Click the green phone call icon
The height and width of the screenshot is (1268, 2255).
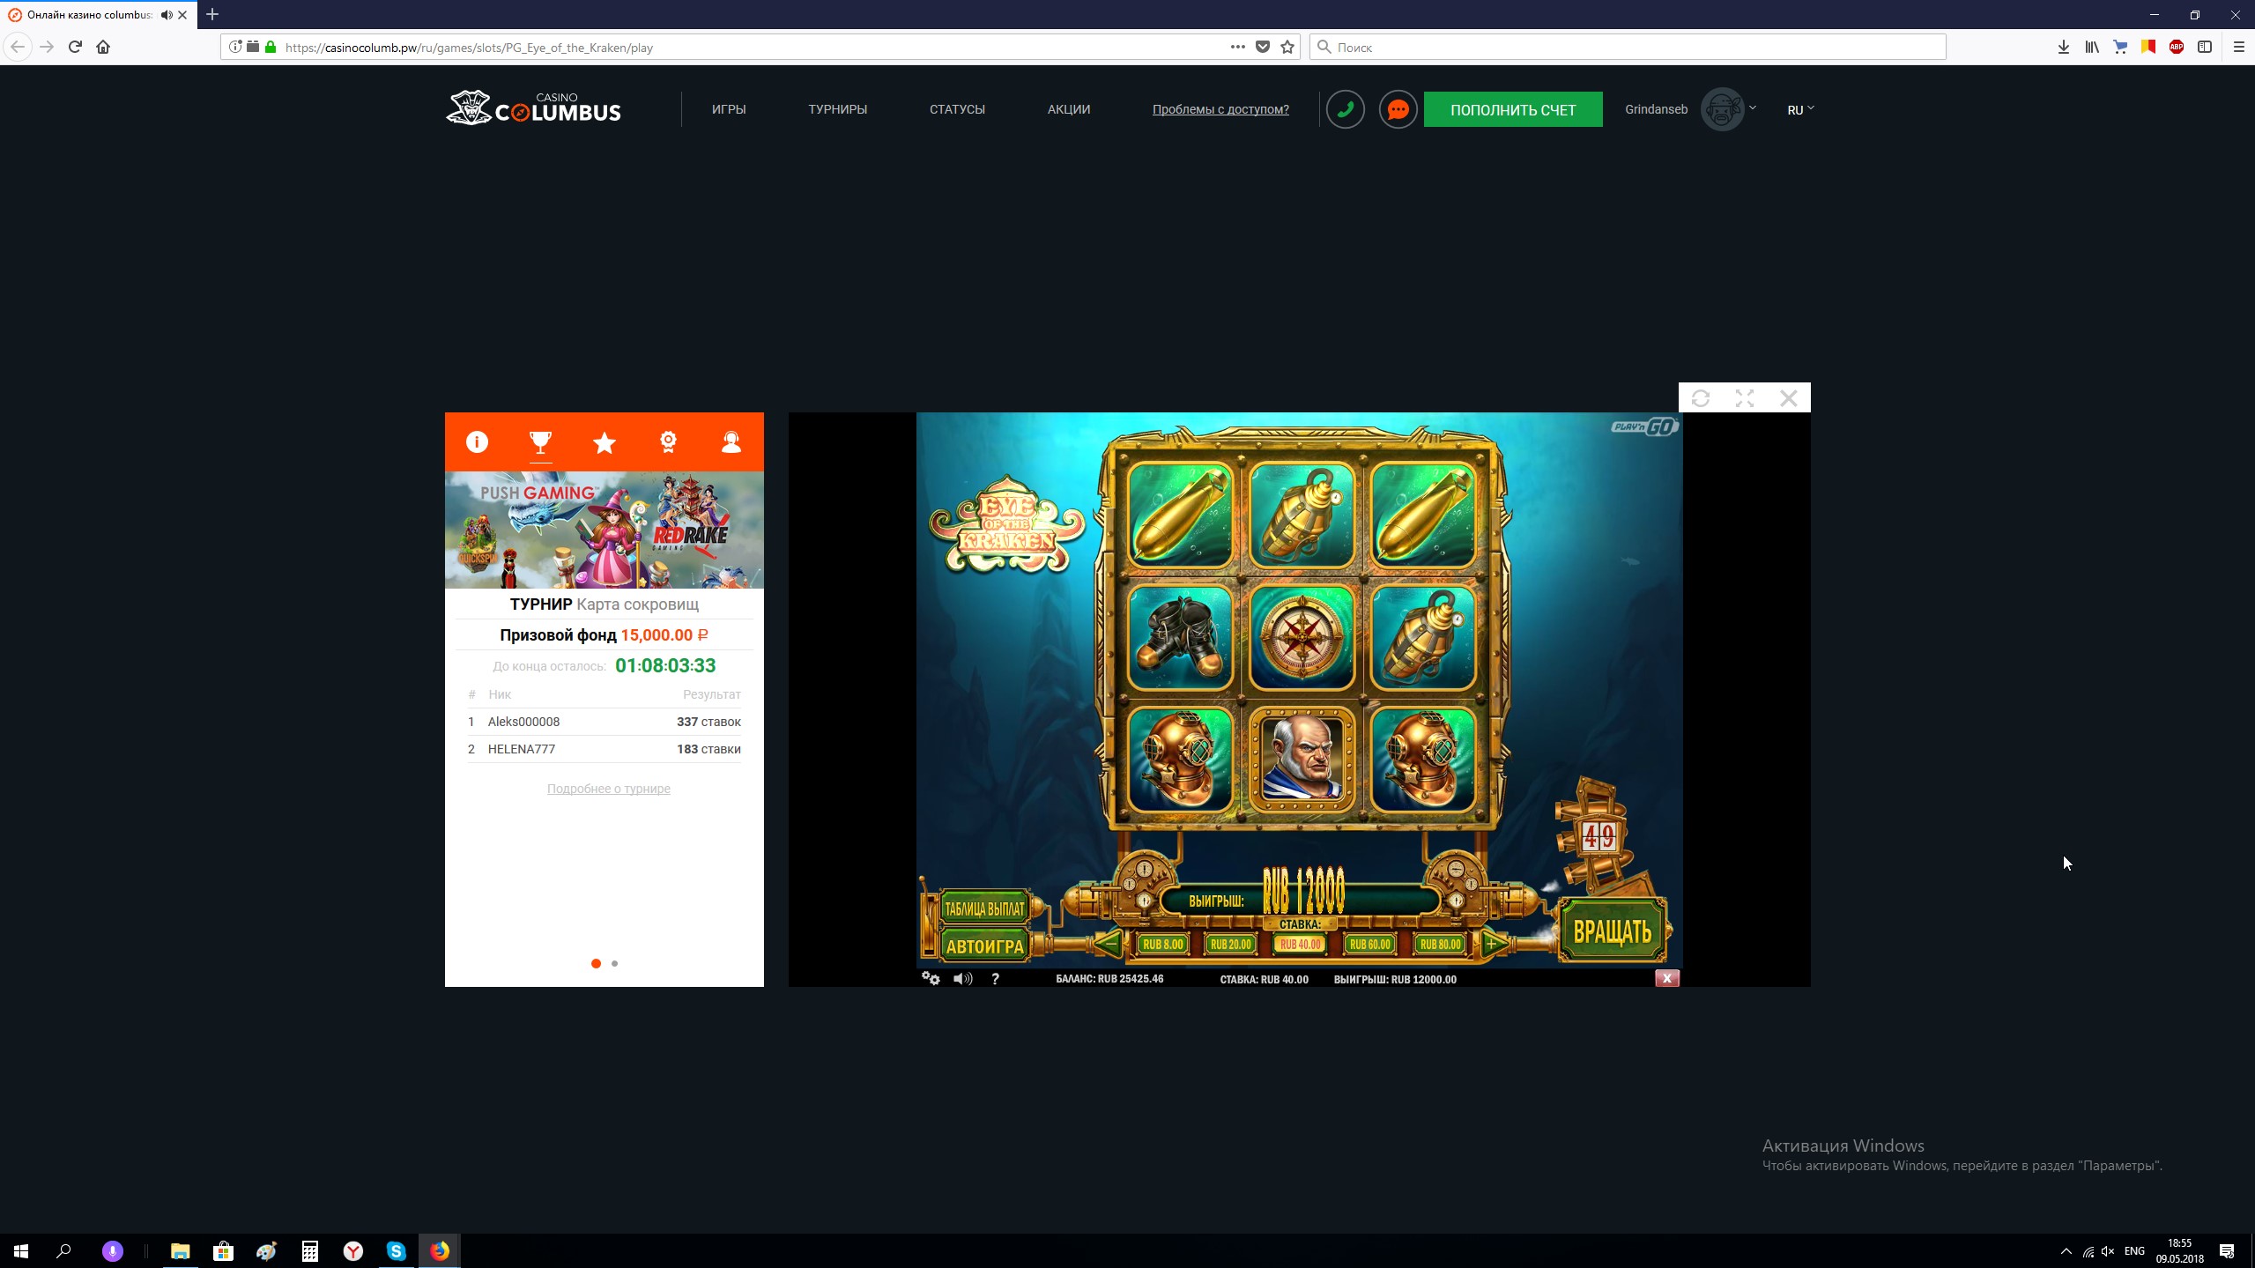[1345, 109]
